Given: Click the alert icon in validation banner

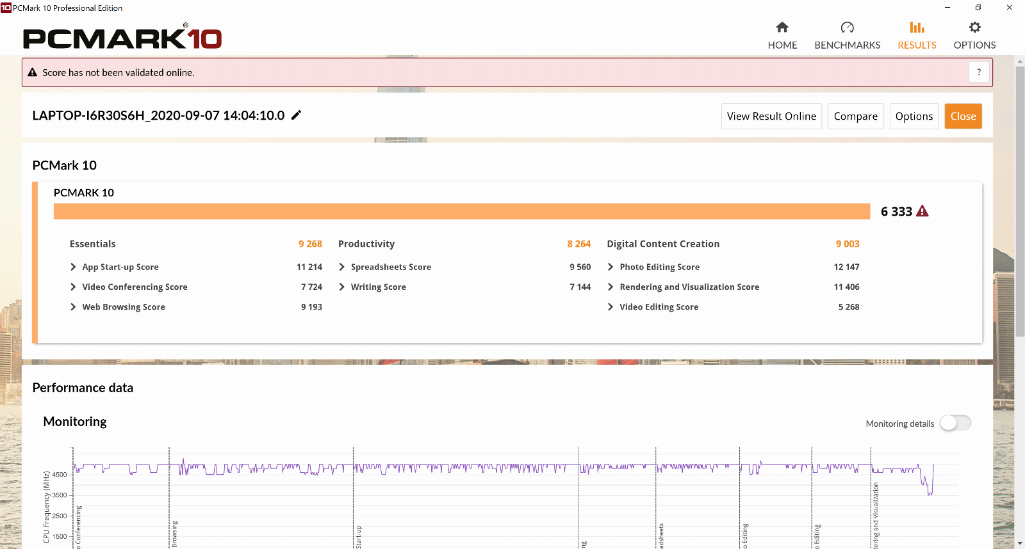Looking at the screenshot, I should click(x=33, y=72).
